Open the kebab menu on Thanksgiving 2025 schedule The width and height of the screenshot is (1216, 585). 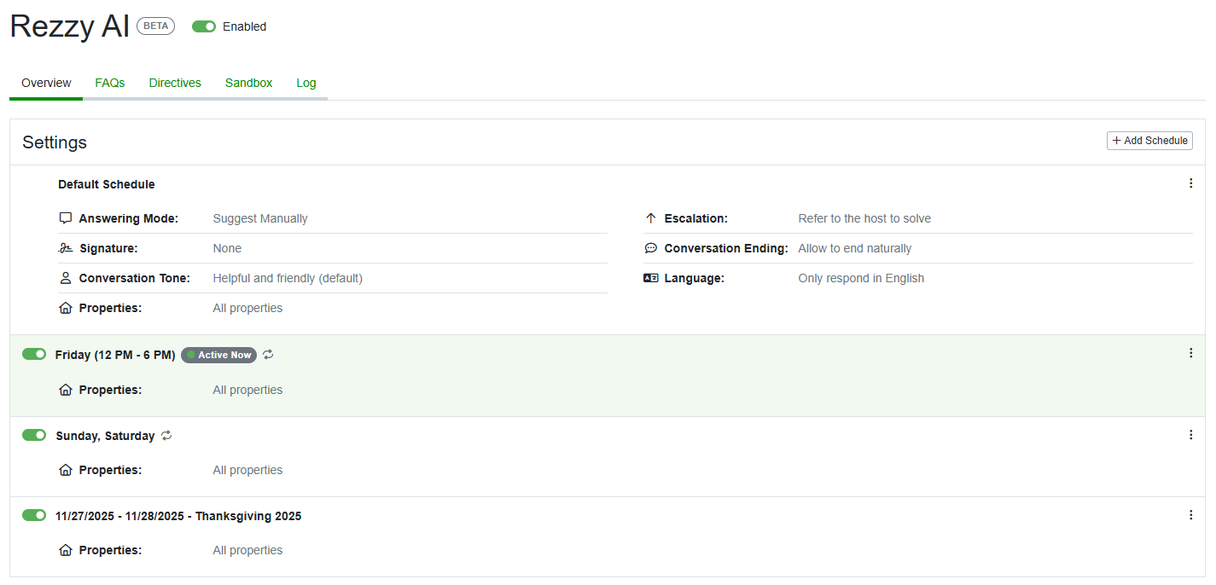tap(1190, 514)
